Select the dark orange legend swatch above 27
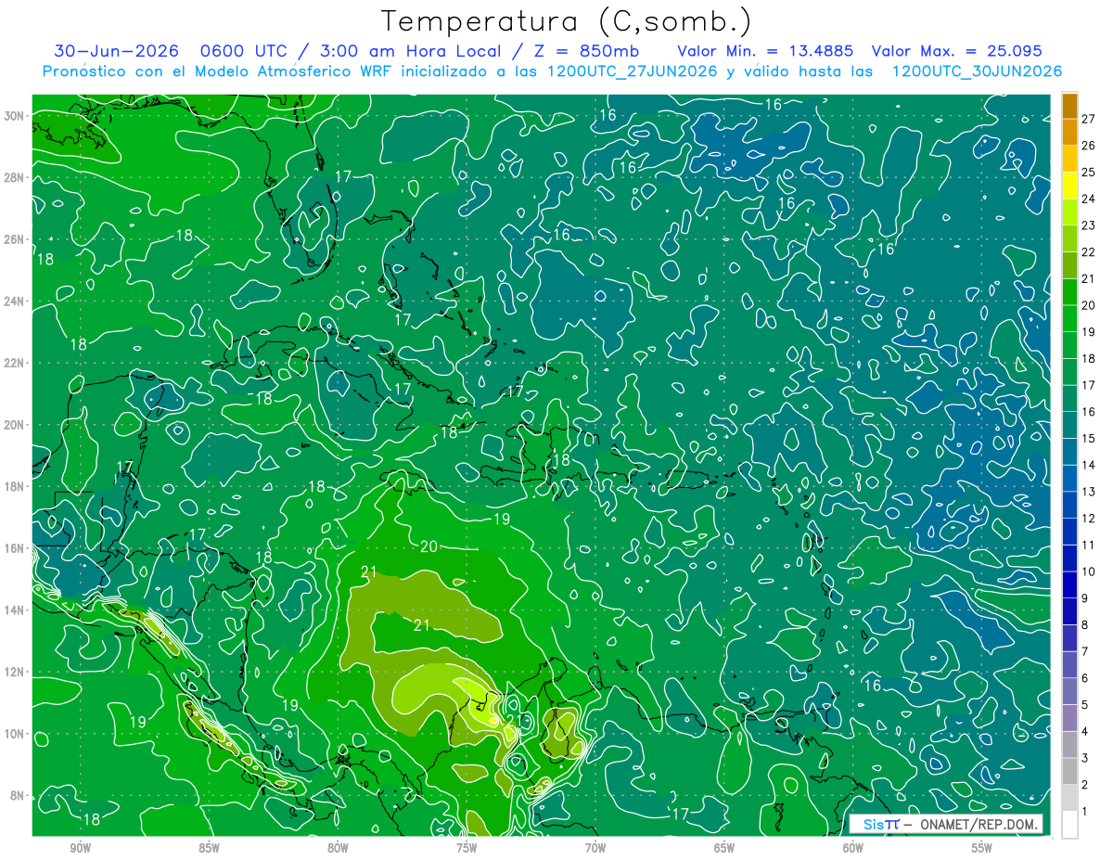Image resolution: width=1113 pixels, height=860 pixels. pyautogui.click(x=1070, y=106)
